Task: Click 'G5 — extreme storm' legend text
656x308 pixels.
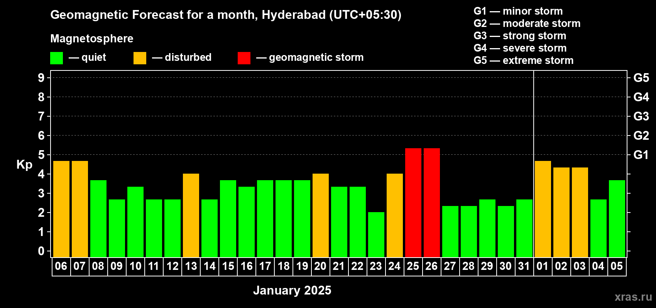Action: (x=524, y=60)
